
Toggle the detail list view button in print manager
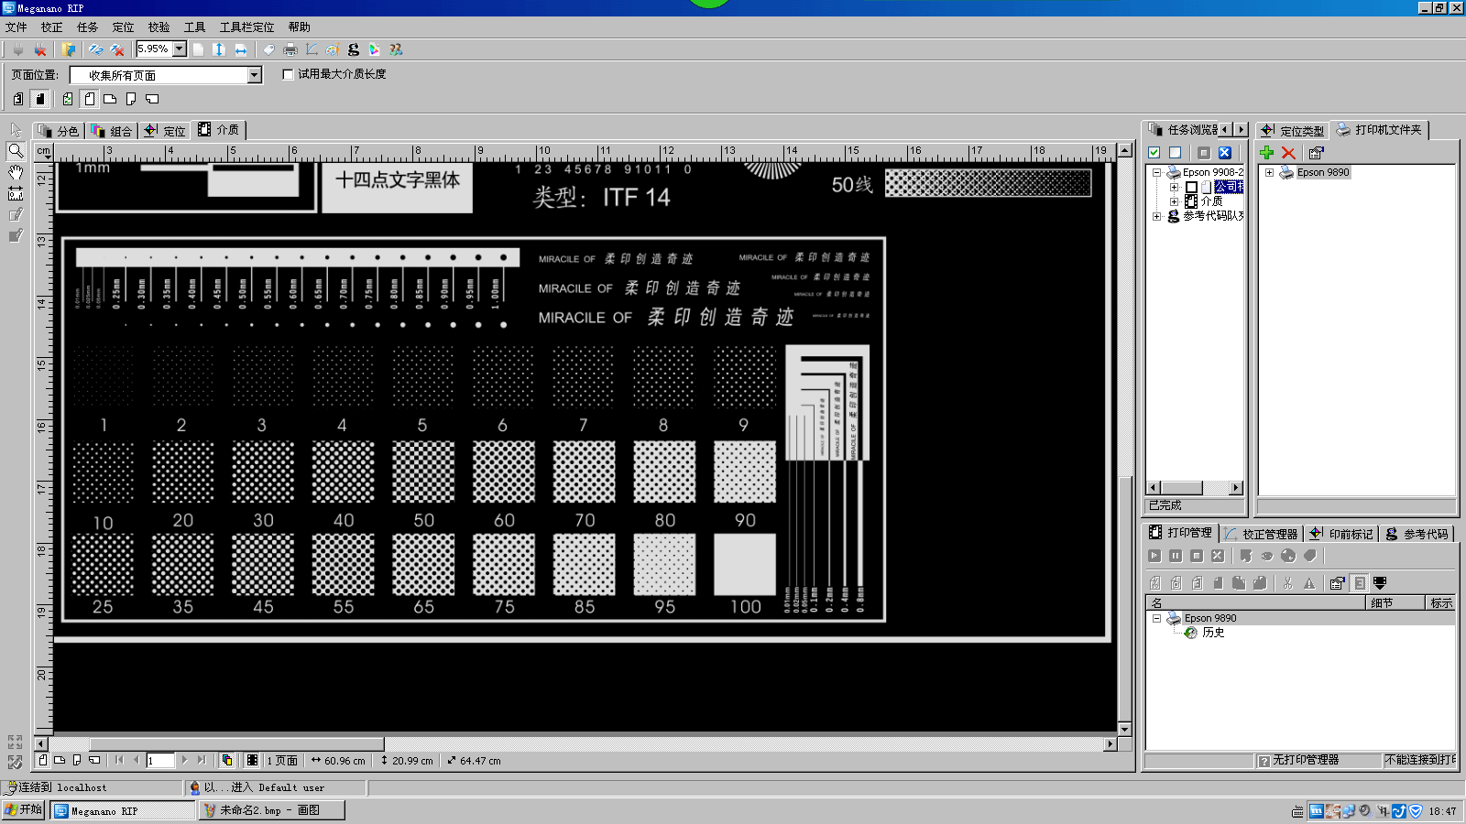(x=1360, y=582)
